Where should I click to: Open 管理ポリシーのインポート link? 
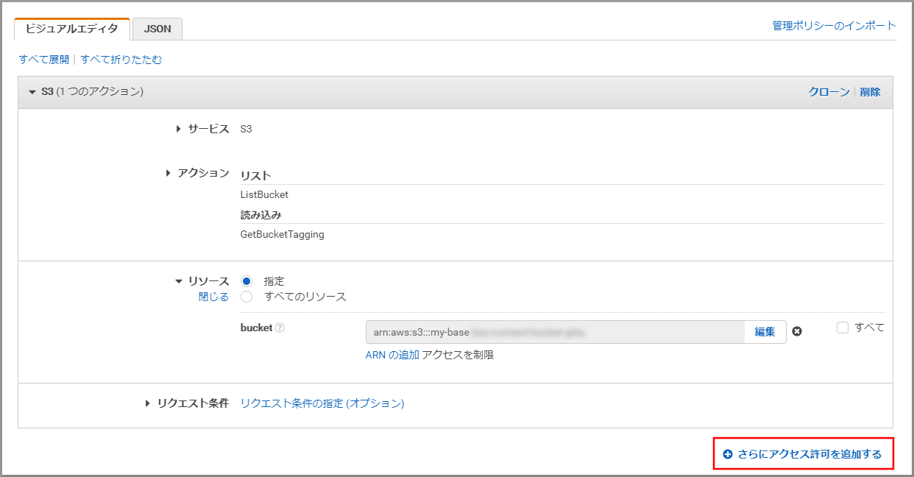coord(834,25)
